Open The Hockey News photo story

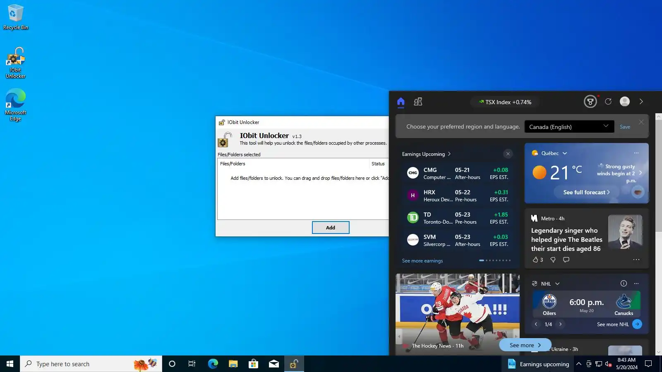click(x=458, y=314)
